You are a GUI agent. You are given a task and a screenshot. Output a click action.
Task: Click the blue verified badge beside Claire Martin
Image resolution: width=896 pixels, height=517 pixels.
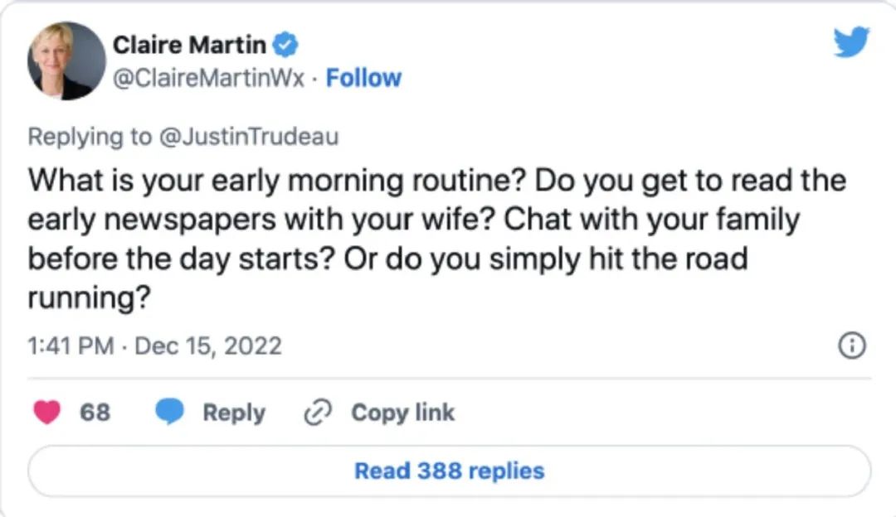(x=285, y=45)
